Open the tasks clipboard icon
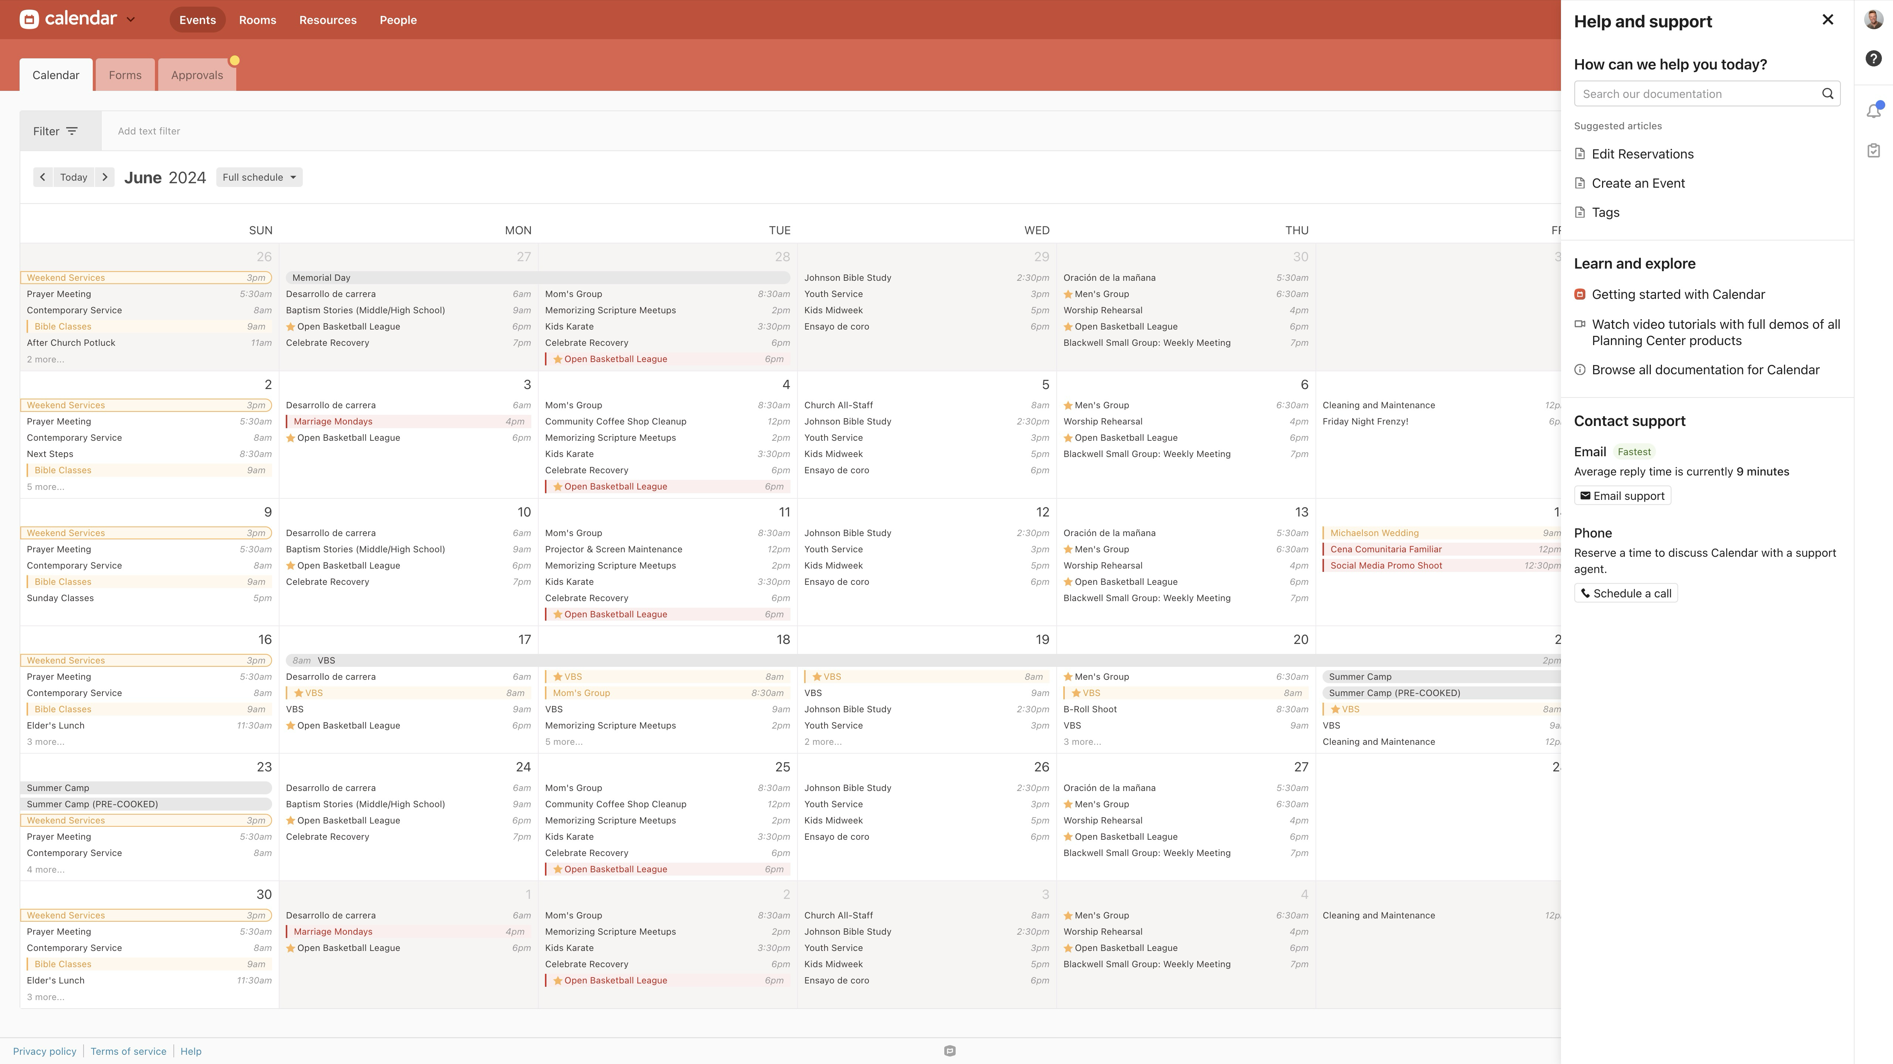This screenshot has height=1064, width=1893. tap(1873, 150)
